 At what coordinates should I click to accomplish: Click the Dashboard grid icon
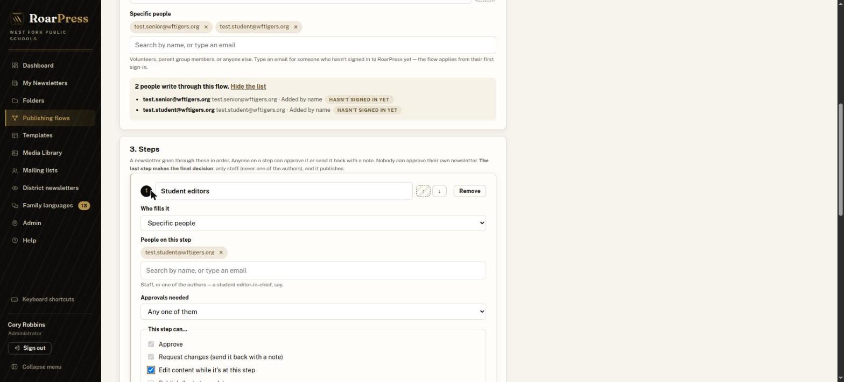pyautogui.click(x=15, y=66)
